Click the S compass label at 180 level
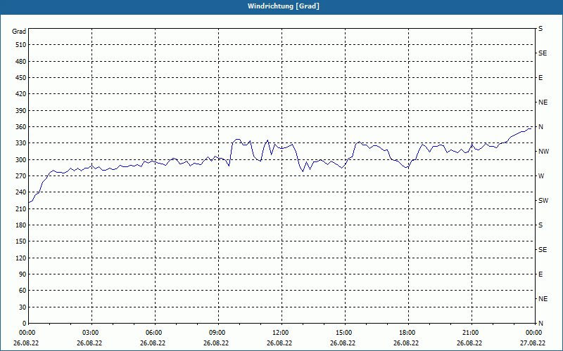Viewport: 563px width, 351px height. click(x=540, y=225)
